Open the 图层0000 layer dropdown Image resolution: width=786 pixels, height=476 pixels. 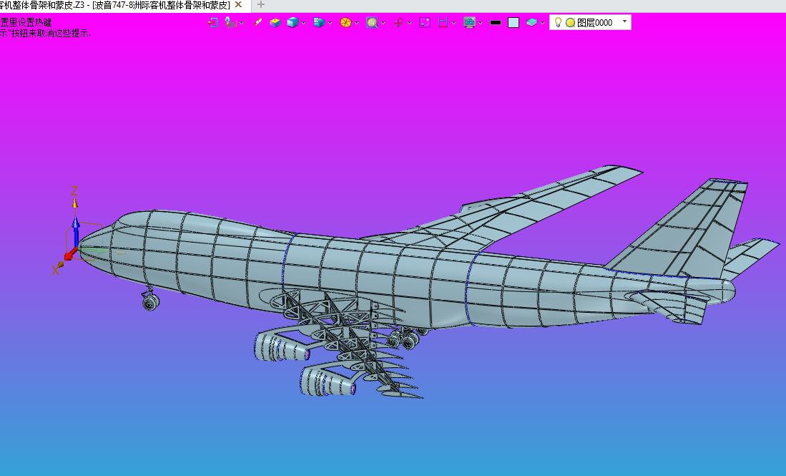[x=624, y=21]
